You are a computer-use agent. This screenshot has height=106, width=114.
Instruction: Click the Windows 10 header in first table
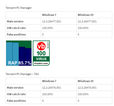[x=85, y=15]
